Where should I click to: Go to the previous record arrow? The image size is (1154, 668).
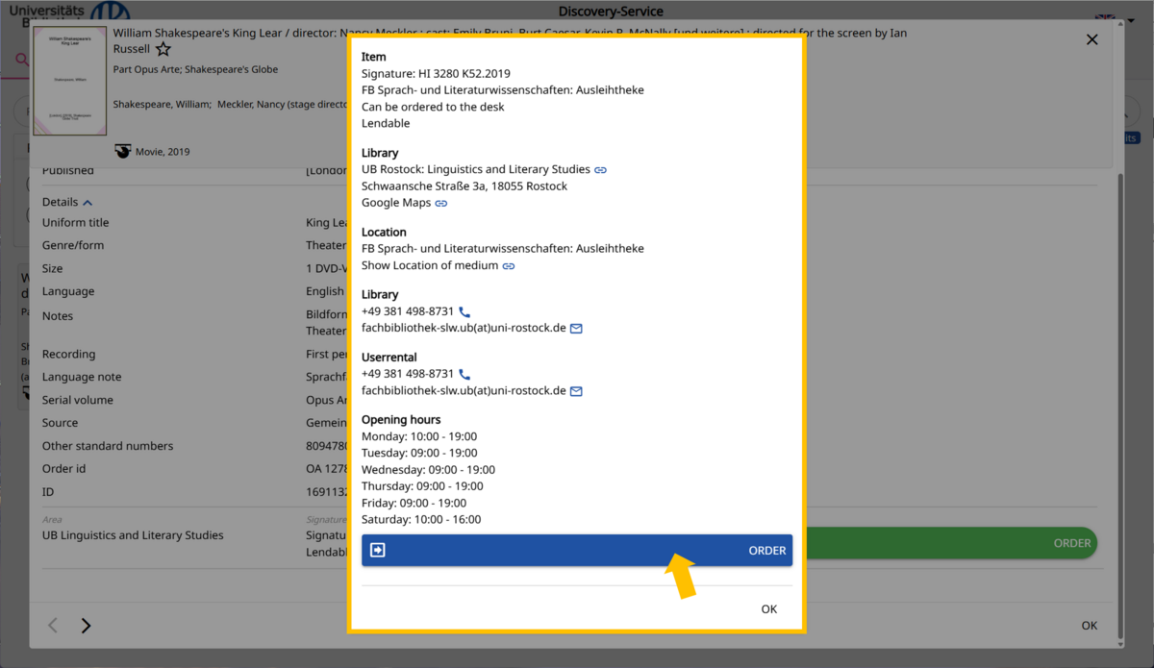[53, 626]
